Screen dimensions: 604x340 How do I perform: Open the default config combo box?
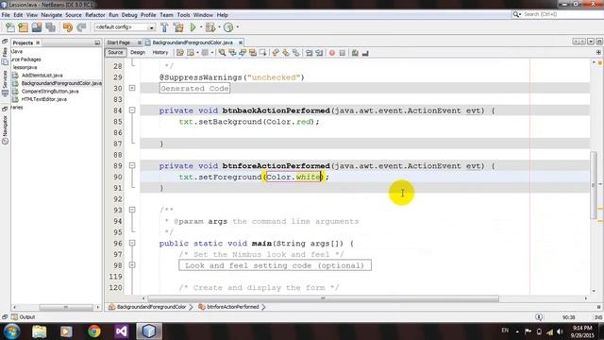point(125,27)
